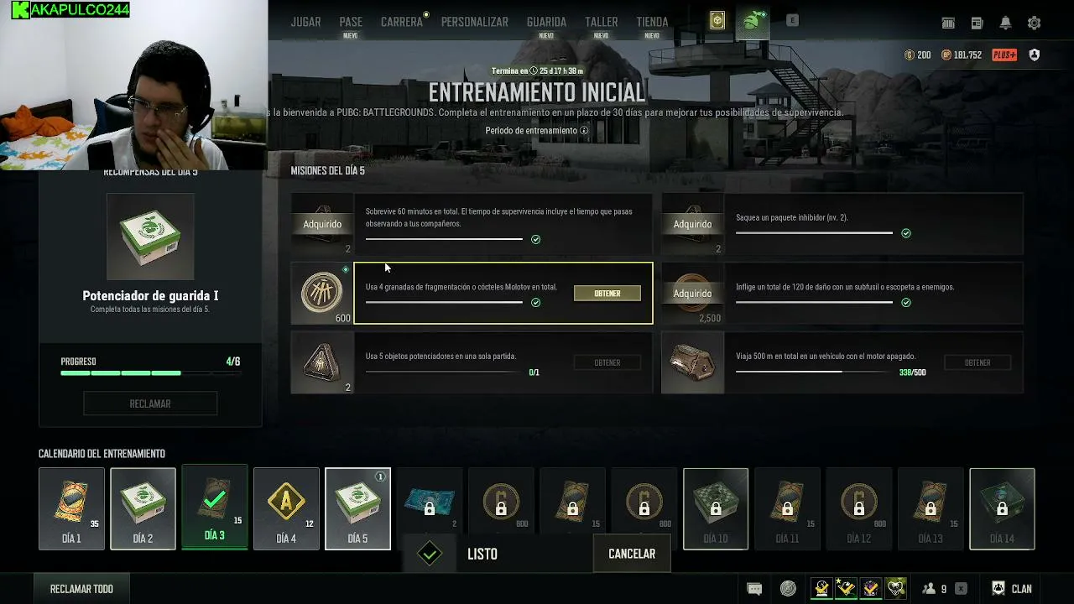Click the ENTRENAMIENTO INICIAL title
The width and height of the screenshot is (1074, 604).
click(x=537, y=92)
